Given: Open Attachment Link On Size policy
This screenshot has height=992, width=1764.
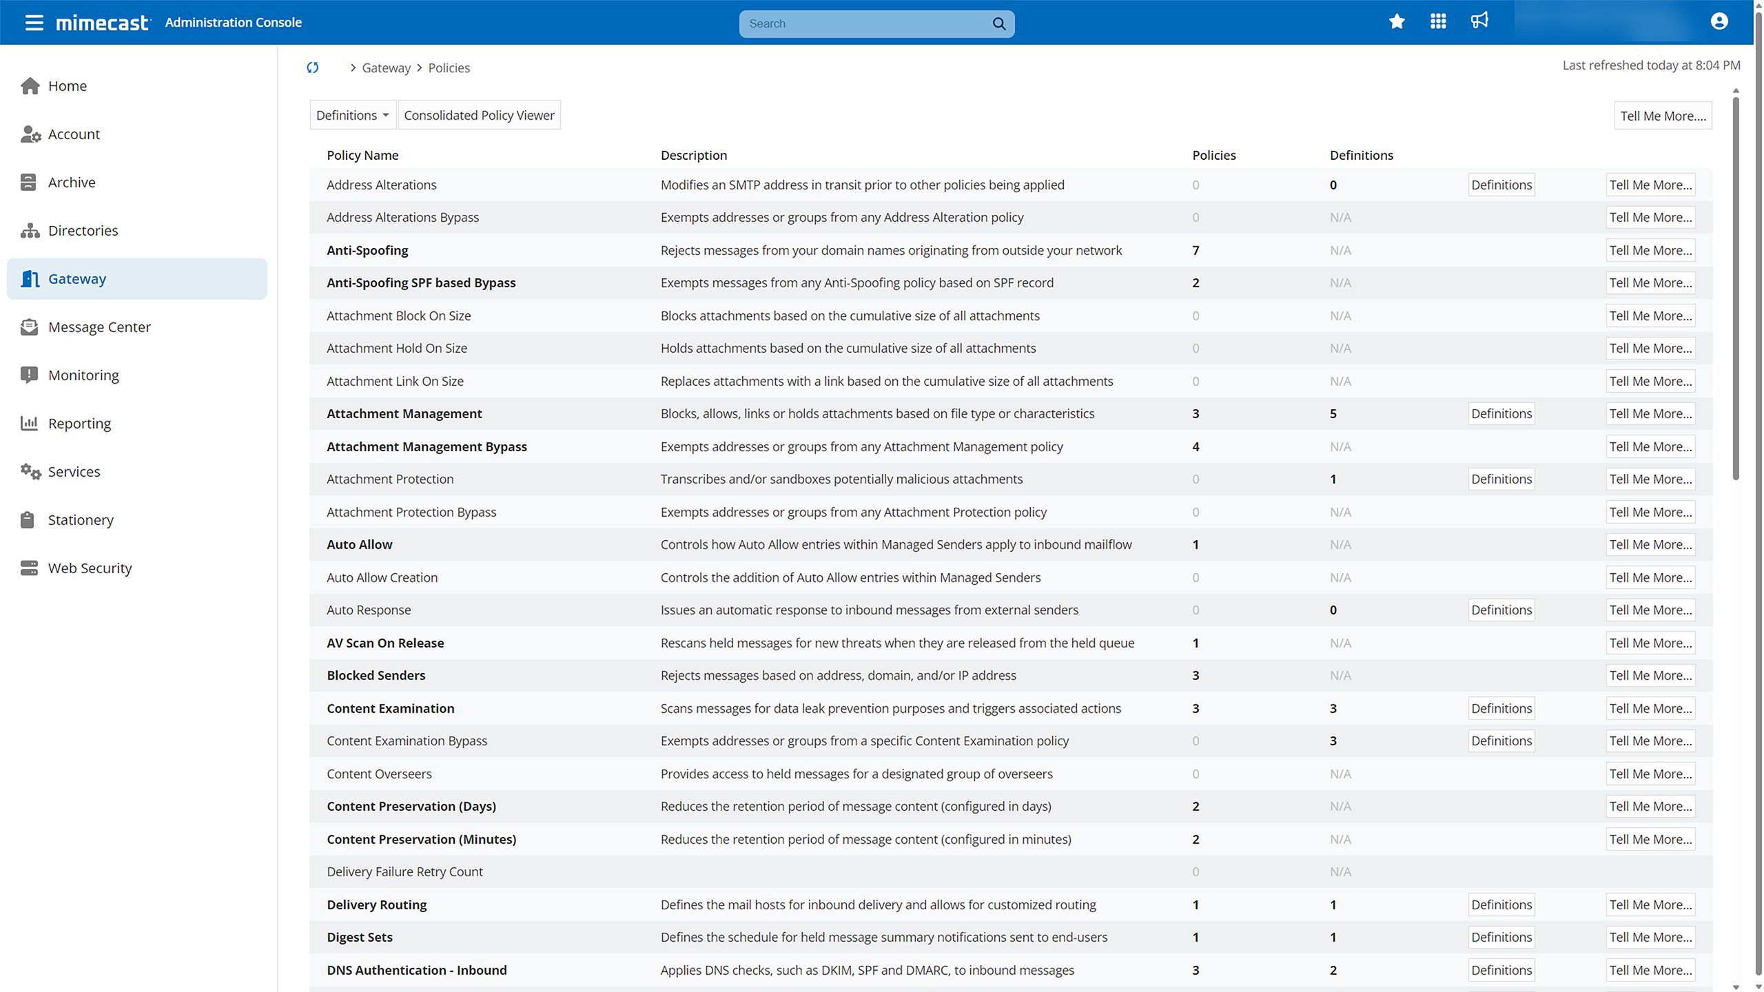Looking at the screenshot, I should pyautogui.click(x=395, y=381).
